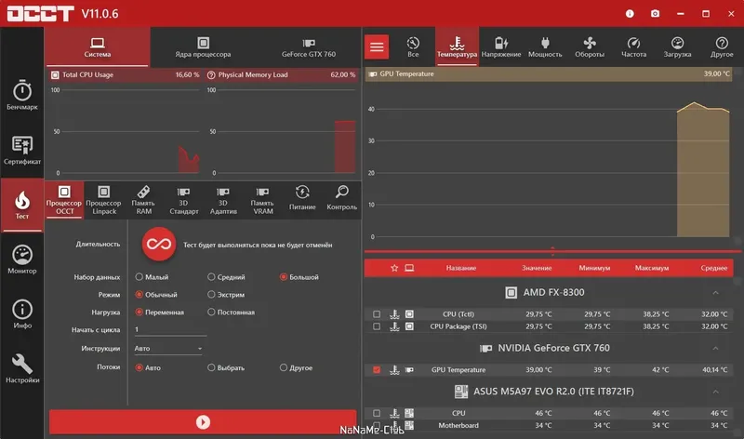
Task: Select Экстрим mode radio
Action: [x=211, y=294]
